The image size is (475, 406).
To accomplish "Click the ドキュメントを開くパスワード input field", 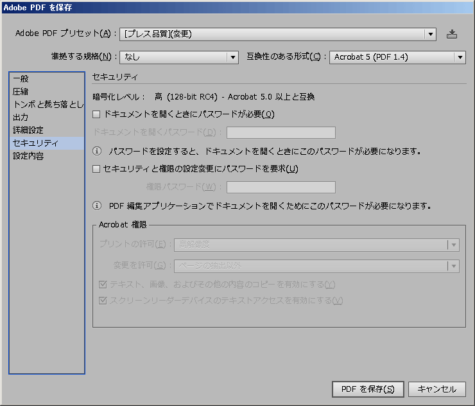I will (x=281, y=133).
